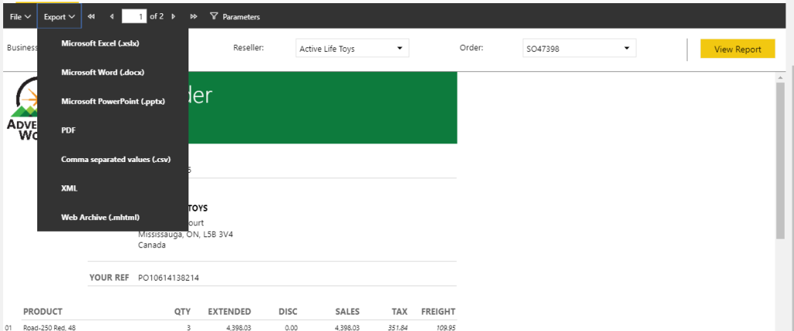794x331 pixels.
Task: Export the report as PDF
Action: [69, 130]
